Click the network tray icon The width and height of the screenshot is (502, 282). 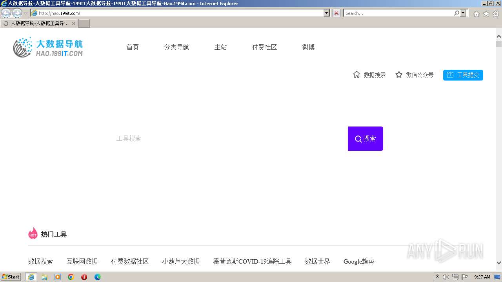(455, 277)
